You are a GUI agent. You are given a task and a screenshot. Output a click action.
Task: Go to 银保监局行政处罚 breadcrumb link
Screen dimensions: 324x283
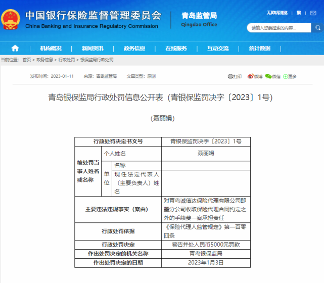97,60
